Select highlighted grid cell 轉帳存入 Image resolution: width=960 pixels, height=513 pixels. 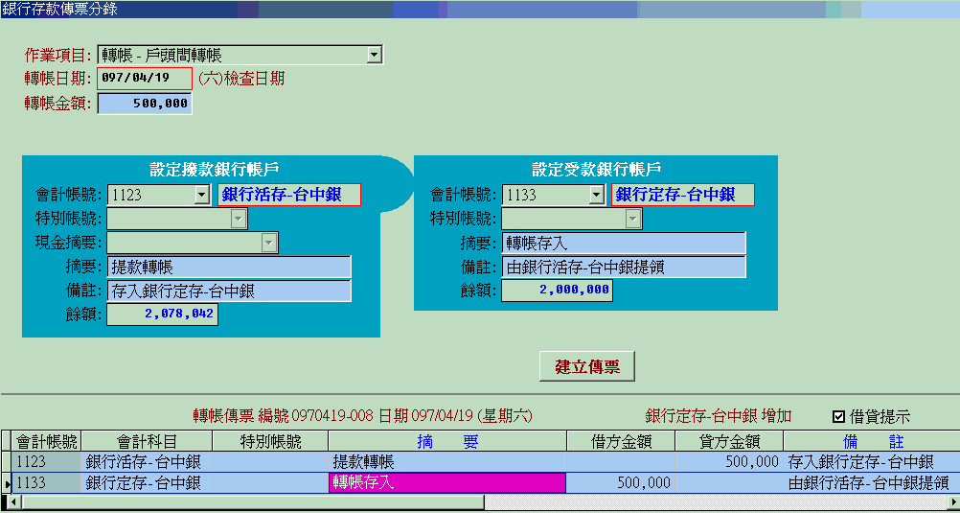point(447,483)
